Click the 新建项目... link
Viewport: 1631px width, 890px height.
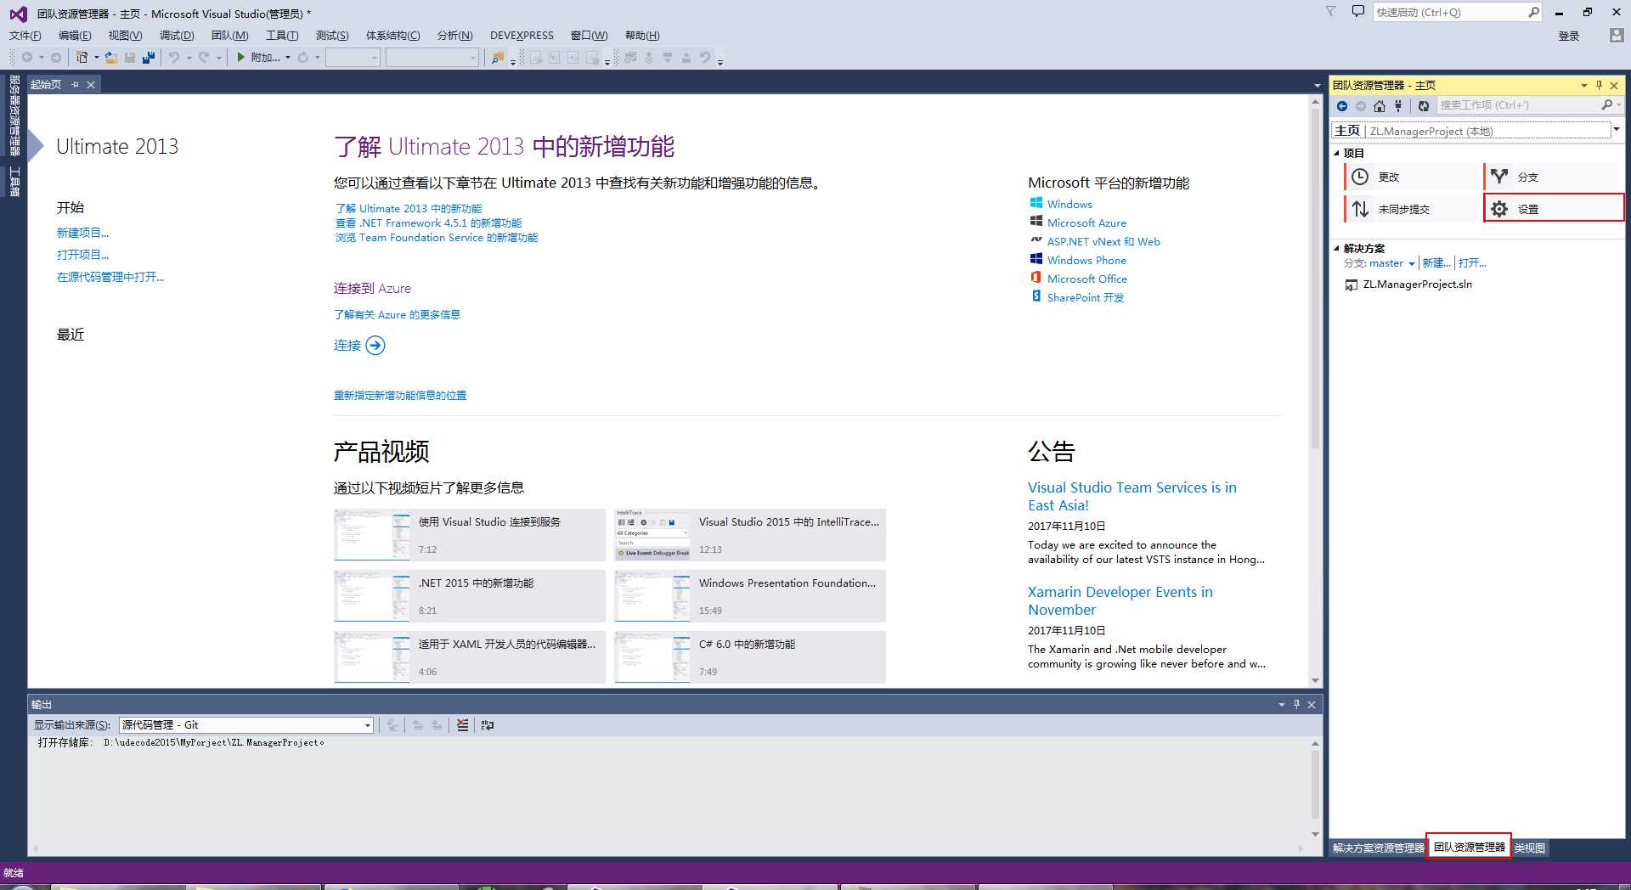coord(82,233)
